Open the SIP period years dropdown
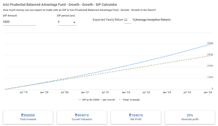Viewport: 218px width, 126px height. 67,22
